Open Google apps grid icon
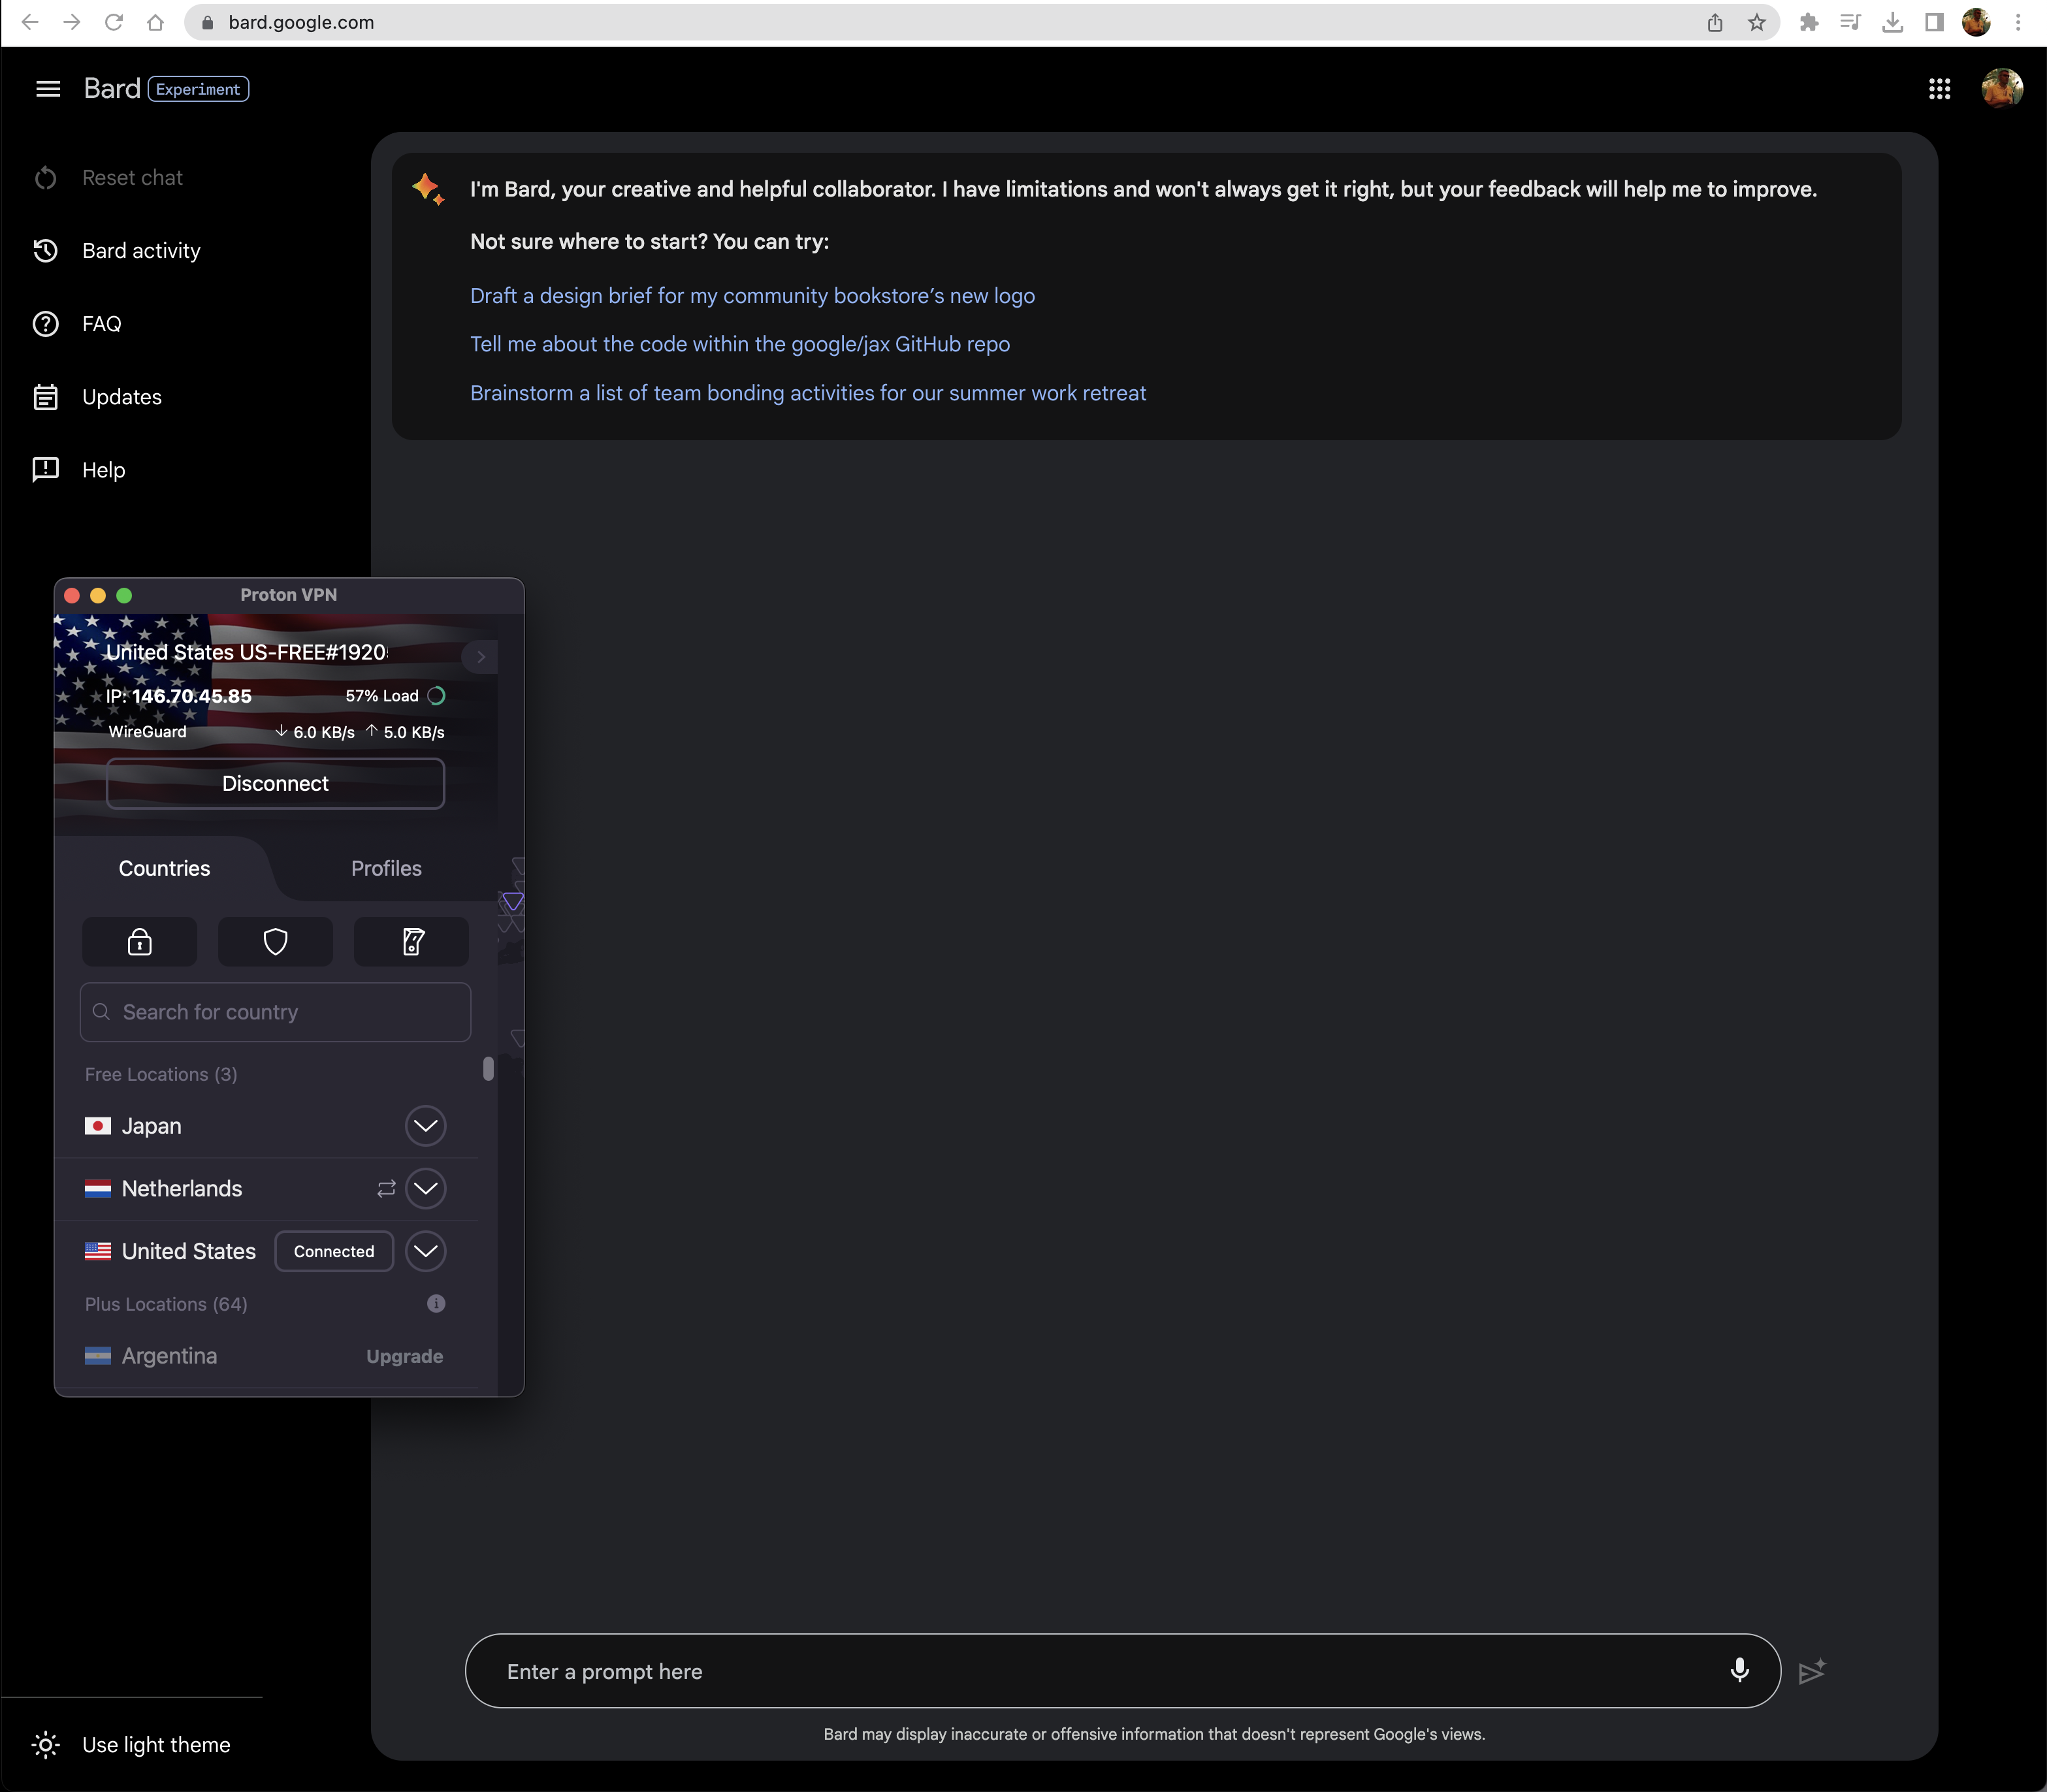2047x1792 pixels. tap(1939, 89)
